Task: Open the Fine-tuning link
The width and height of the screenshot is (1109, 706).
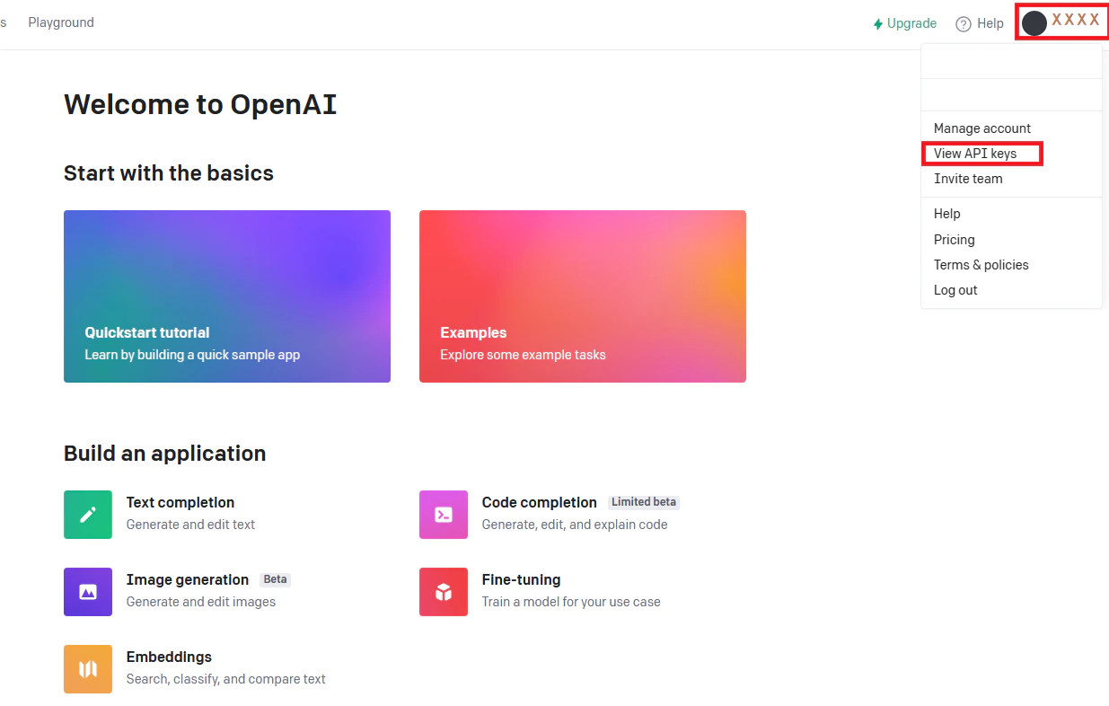Action: point(522,579)
